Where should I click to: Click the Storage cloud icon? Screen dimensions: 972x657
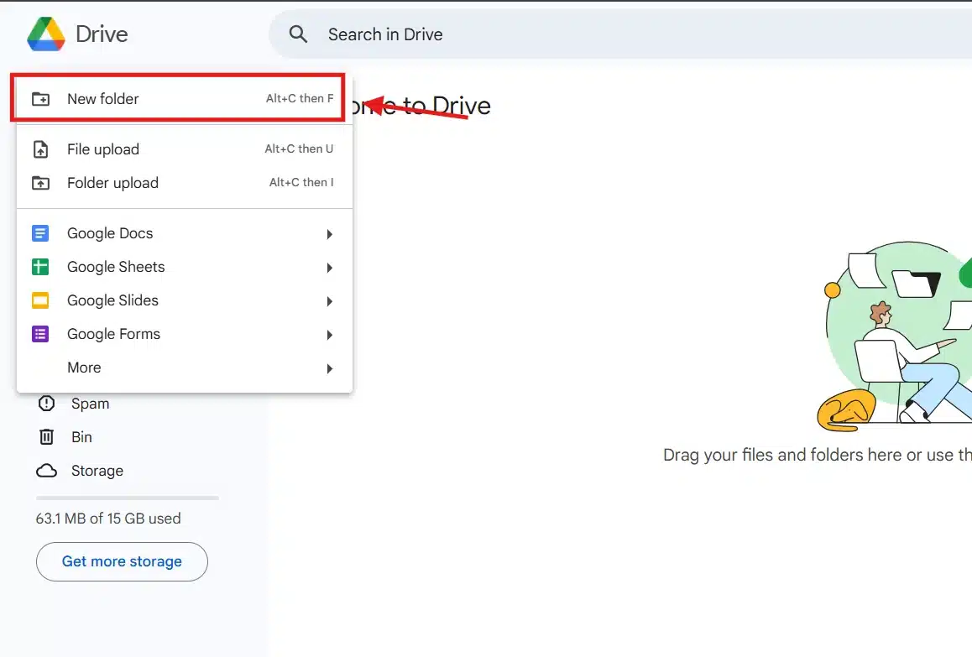pyautogui.click(x=45, y=470)
